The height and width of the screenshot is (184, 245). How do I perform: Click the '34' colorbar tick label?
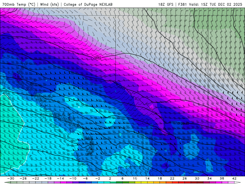pyautogui.click(x=209, y=178)
